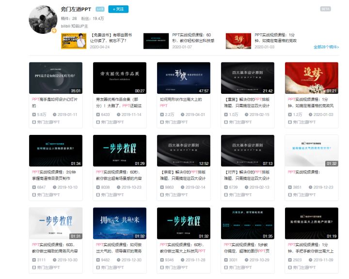The height and width of the screenshot is (279, 349).
Task: Click the play count icon beside 5.8万
Action: click(x=34, y=115)
